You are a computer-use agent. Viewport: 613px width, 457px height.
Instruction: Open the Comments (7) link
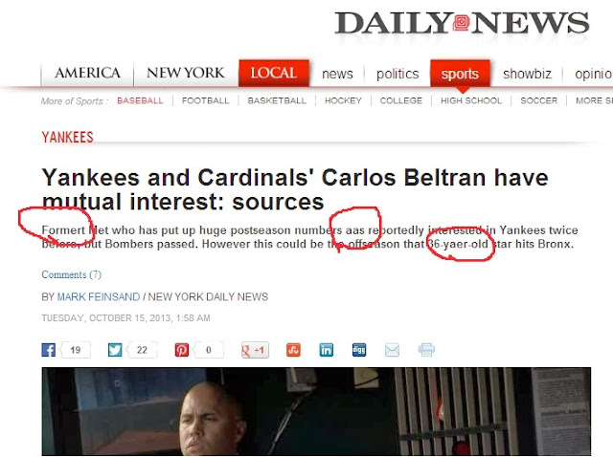72,274
